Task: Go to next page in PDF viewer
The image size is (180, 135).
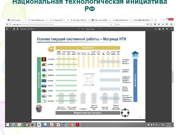Action: tap(17, 29)
